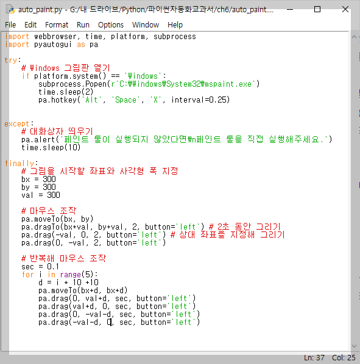Open the Run menu

[83, 25]
